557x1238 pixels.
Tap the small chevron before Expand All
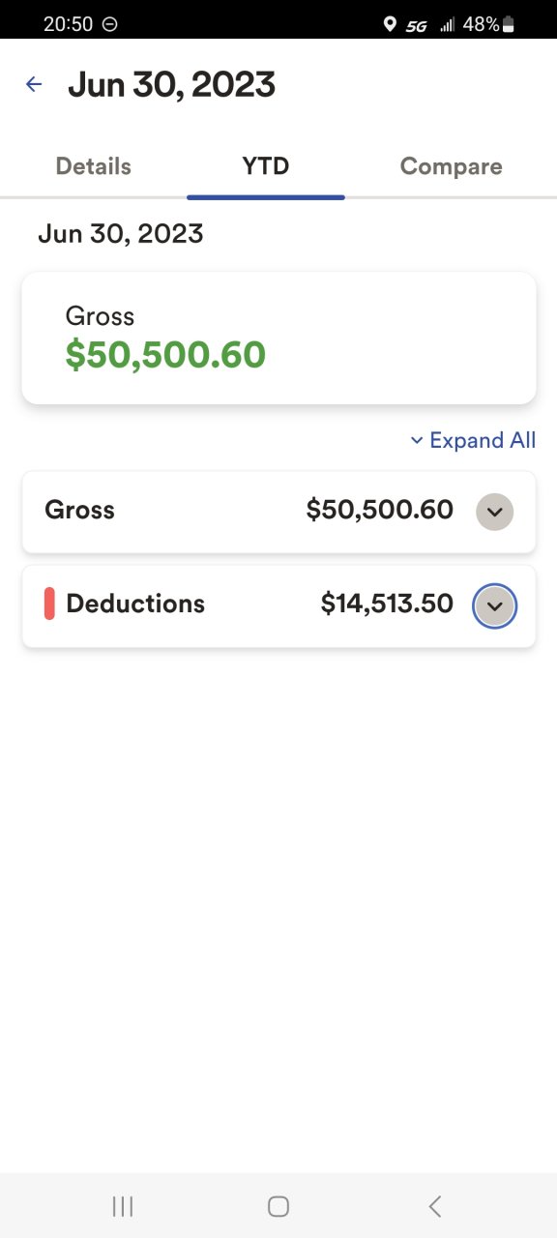pyautogui.click(x=417, y=440)
